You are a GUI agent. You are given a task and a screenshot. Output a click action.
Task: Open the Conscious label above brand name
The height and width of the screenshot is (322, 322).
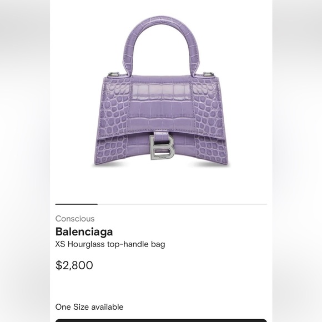pyautogui.click(x=75, y=219)
